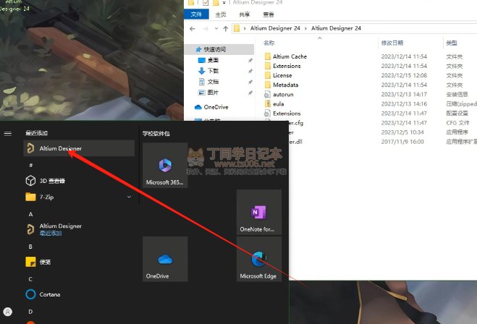477x324 pixels.
Task: Open 图片 in quick access
Action: coord(213,93)
